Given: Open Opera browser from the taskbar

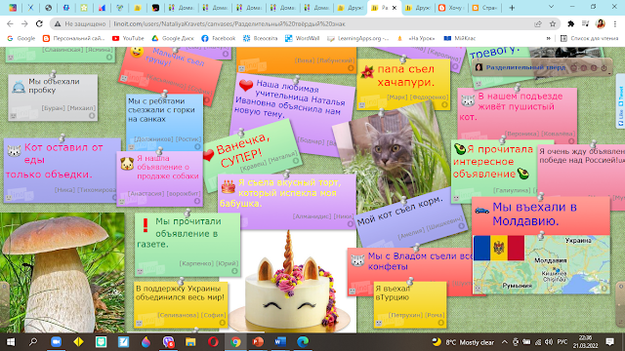Looking at the screenshot, I should (213, 342).
